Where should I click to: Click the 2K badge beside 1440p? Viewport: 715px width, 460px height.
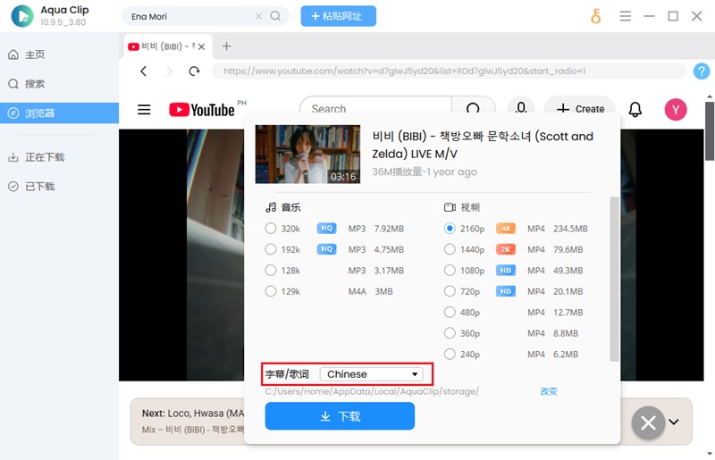(506, 249)
